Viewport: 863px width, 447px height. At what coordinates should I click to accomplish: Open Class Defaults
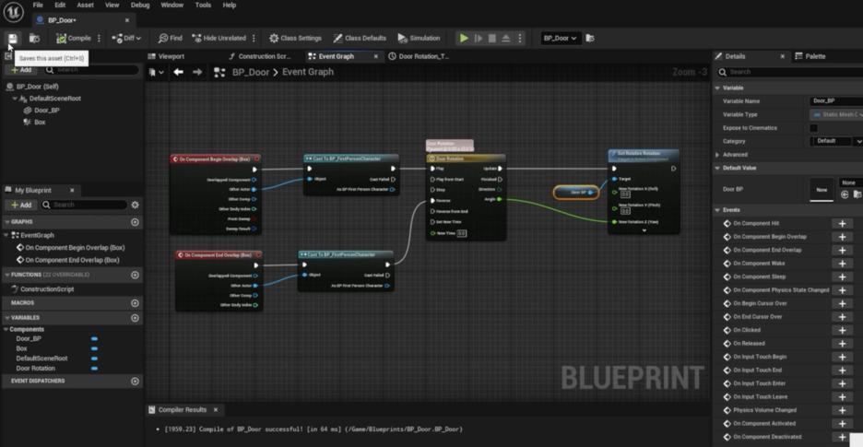[360, 38]
